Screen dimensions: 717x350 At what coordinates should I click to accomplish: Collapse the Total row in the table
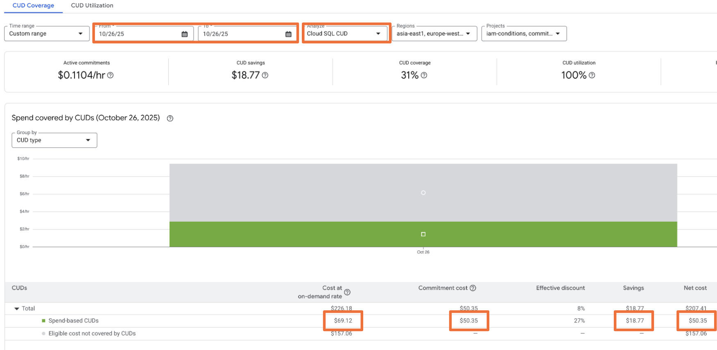tap(17, 309)
